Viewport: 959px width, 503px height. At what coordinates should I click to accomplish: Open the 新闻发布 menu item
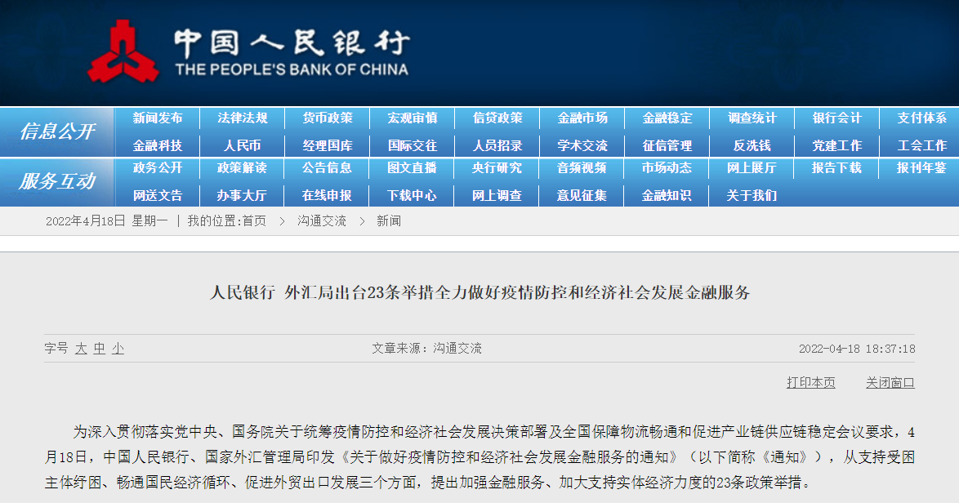(x=157, y=118)
